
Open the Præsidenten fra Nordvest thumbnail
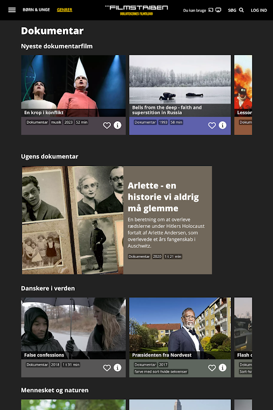pyautogui.click(x=180, y=328)
